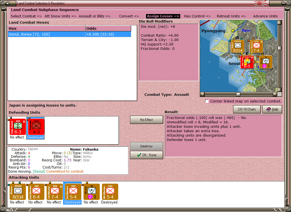The width and height of the screenshot is (291, 212).
Task: Select the 4th Siberian 5-4 attacking unit
Action: pyautogui.click(x=110, y=192)
